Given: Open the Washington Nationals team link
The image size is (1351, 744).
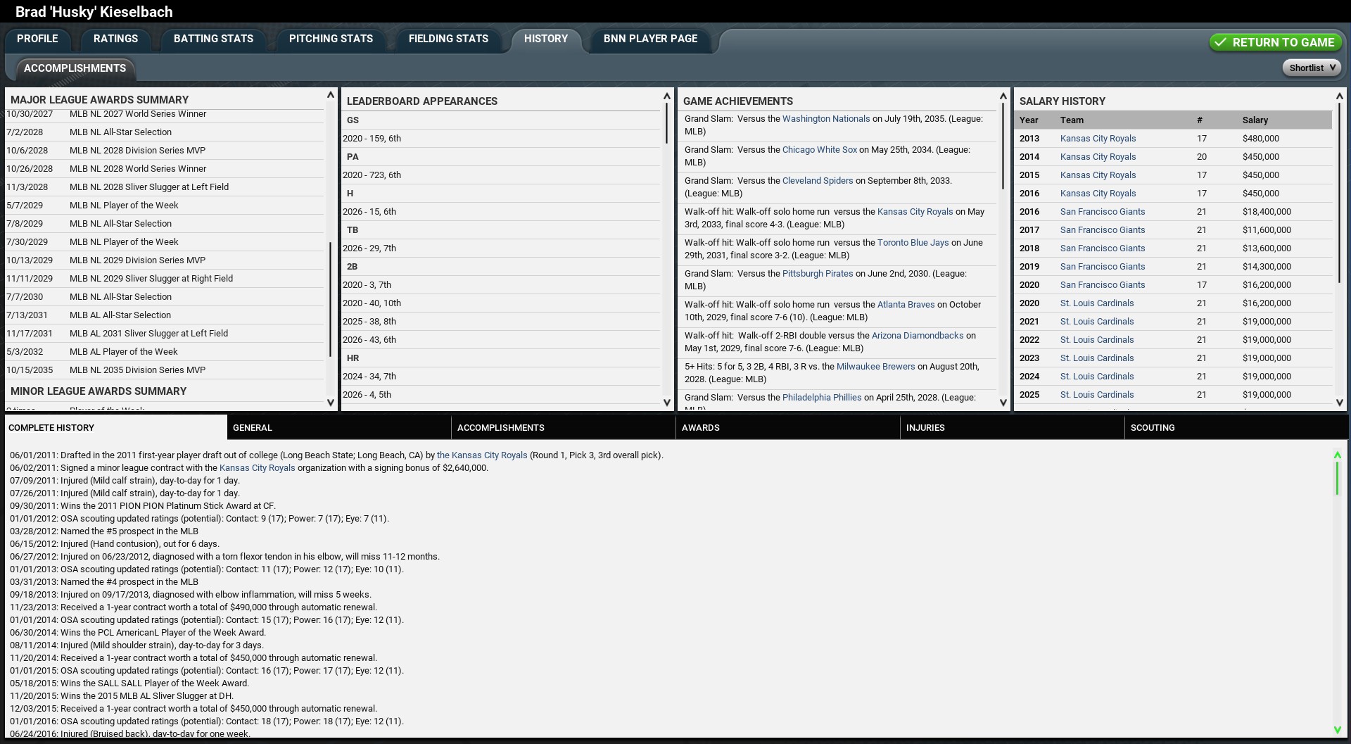Looking at the screenshot, I should [825, 119].
